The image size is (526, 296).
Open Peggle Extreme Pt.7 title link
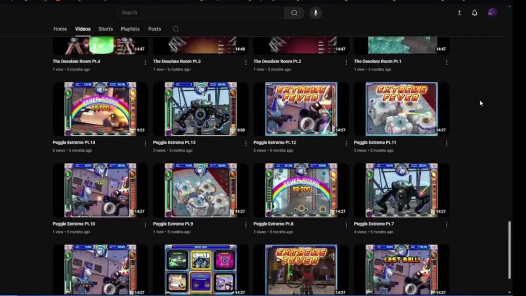374,224
